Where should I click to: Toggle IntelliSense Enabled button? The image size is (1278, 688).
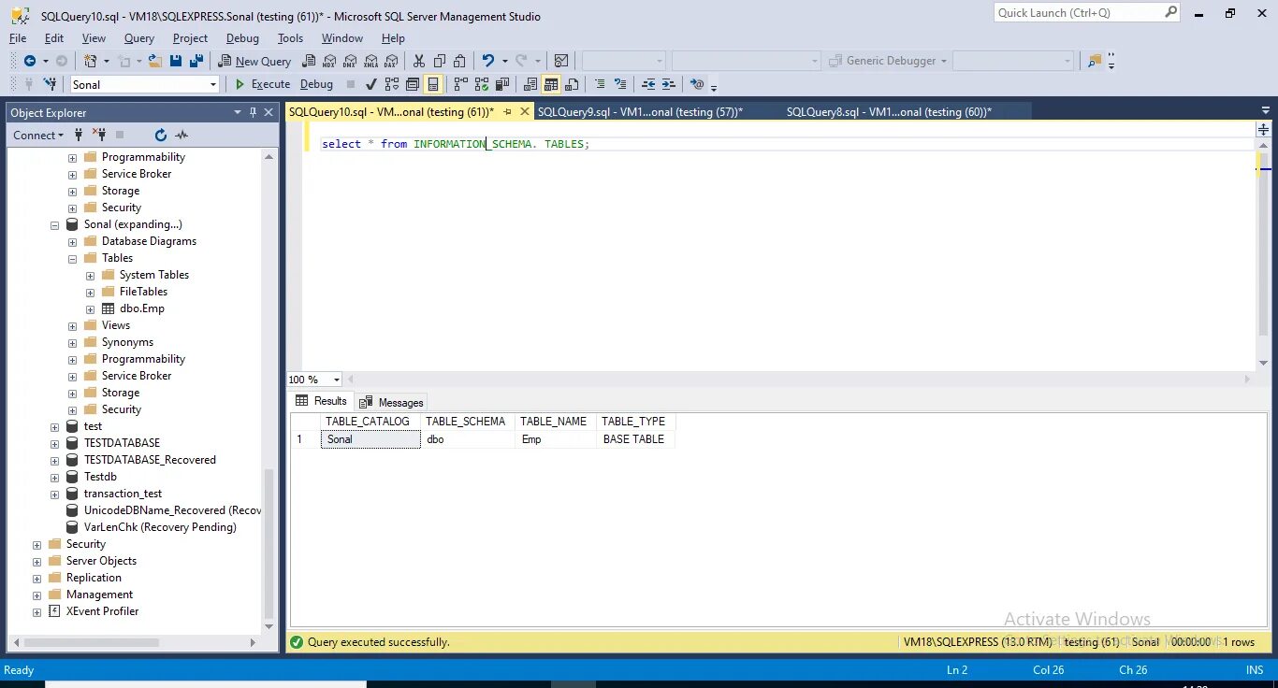click(433, 84)
